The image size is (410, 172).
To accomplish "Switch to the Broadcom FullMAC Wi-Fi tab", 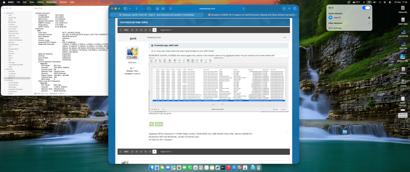I will tap(252, 15).
